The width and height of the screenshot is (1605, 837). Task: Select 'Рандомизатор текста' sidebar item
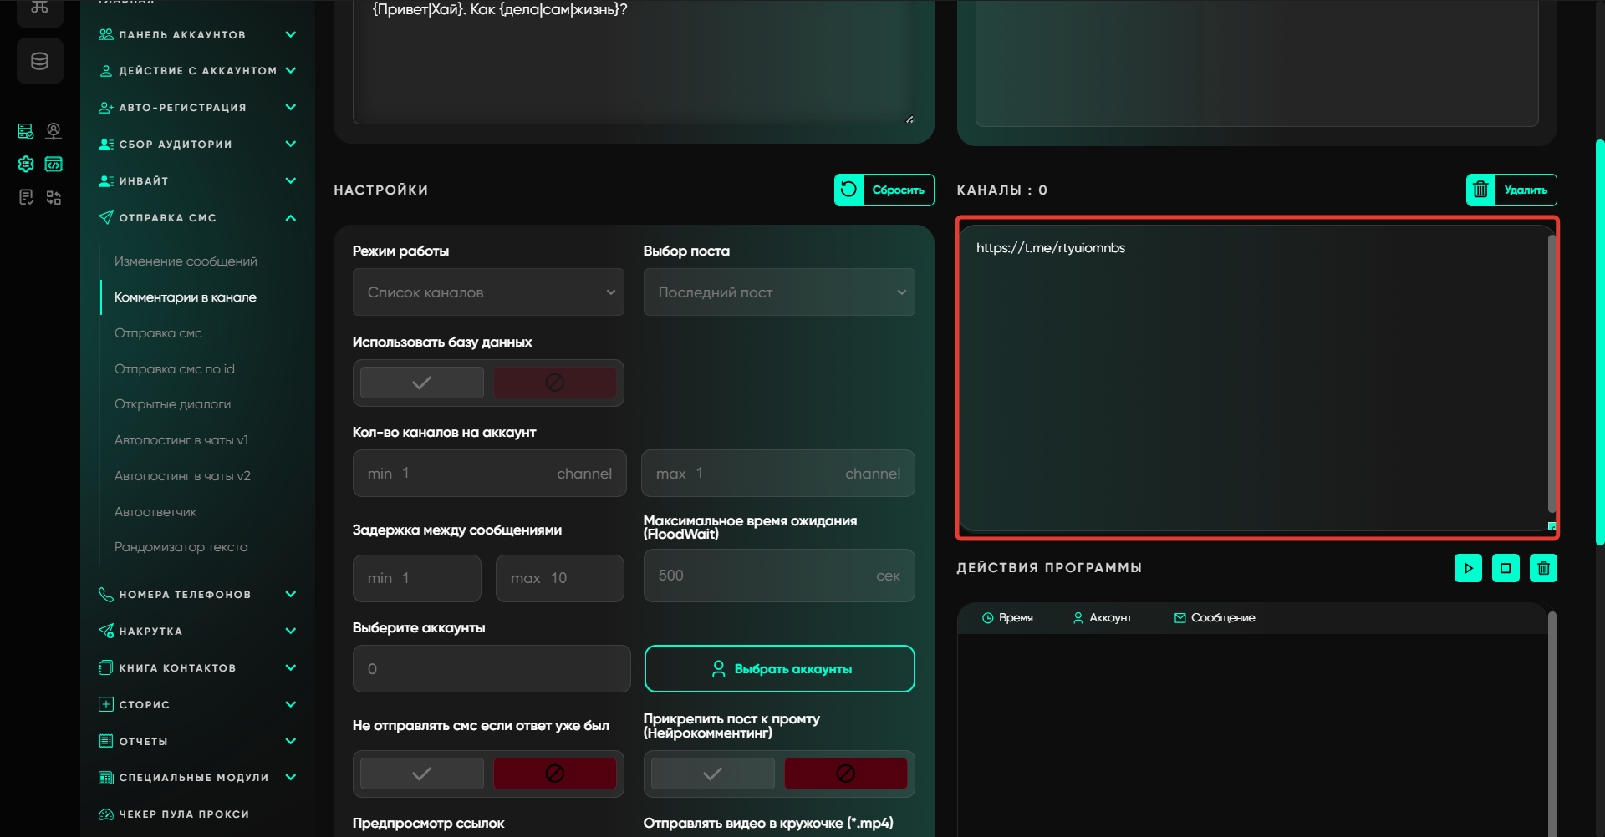tap(181, 547)
